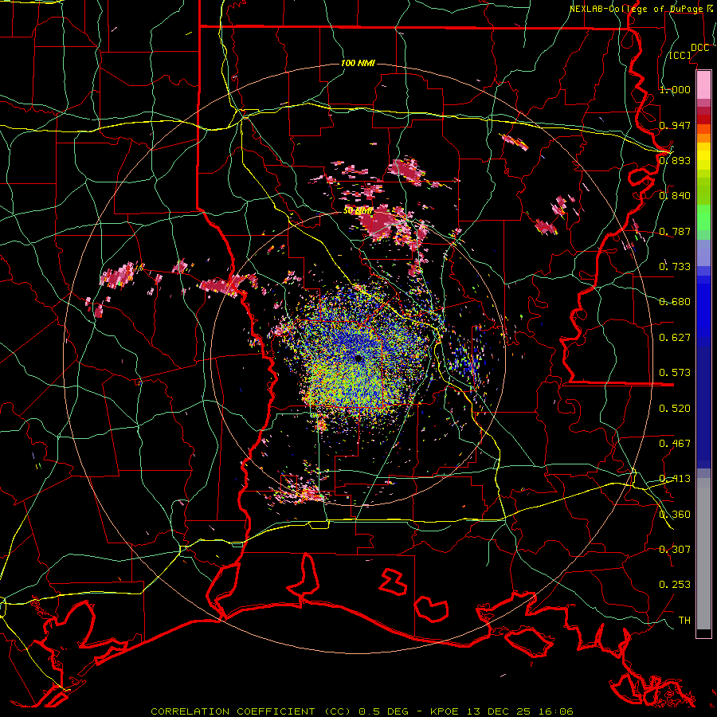Click the 0.573 legend value
Image resolution: width=717 pixels, height=717 pixels.
[x=675, y=373]
